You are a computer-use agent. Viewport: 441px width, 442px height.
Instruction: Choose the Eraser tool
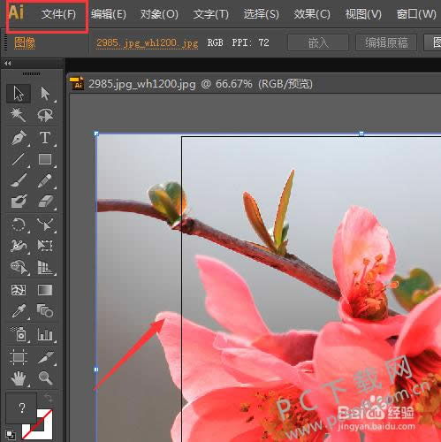click(45, 202)
